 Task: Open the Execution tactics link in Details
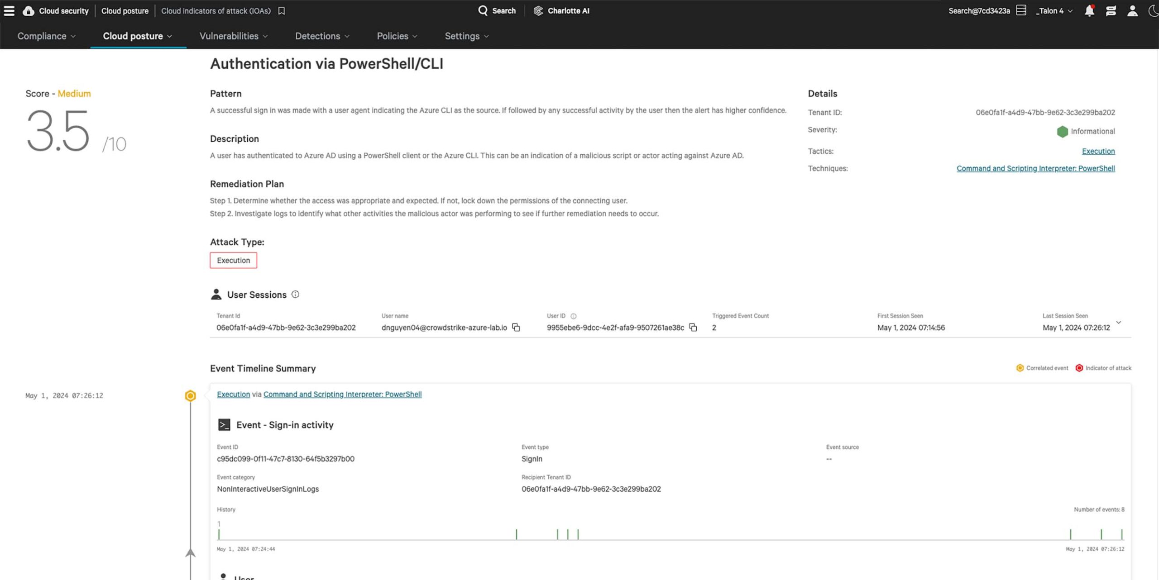point(1098,151)
